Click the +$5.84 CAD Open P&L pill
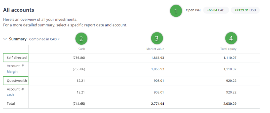The width and height of the screenshot is (270, 113). click(x=216, y=10)
